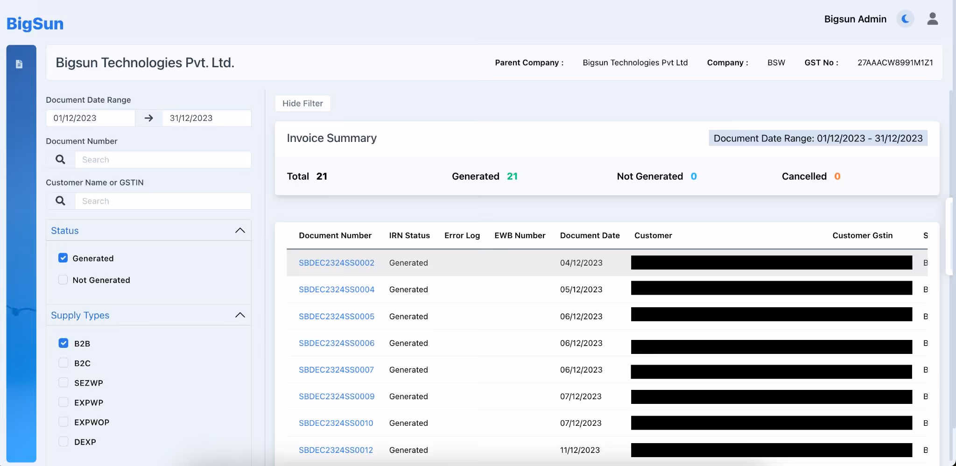Click the Total count 21

click(x=322, y=176)
